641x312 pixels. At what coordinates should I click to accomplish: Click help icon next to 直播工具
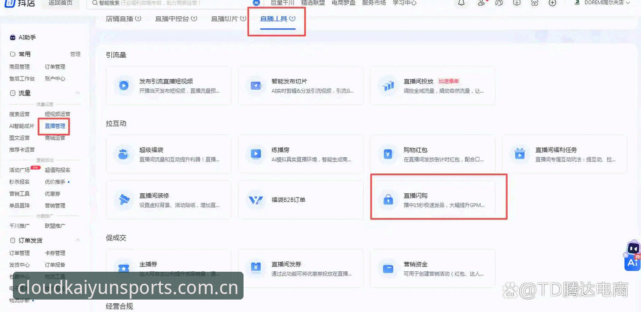(x=292, y=18)
